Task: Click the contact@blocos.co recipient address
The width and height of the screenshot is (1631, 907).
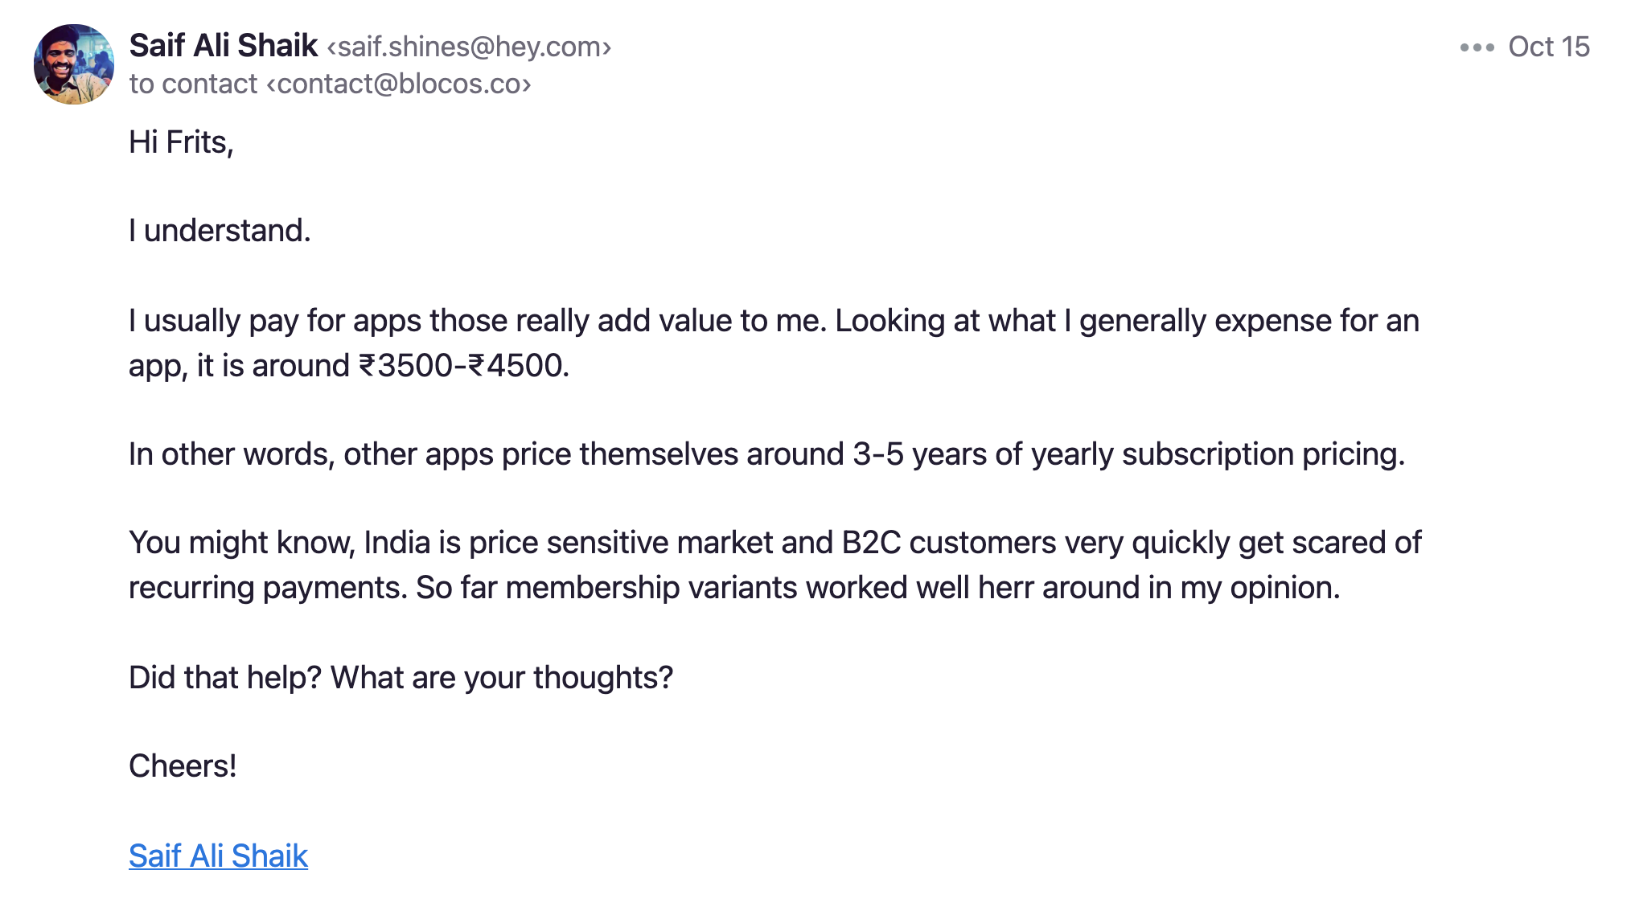Action: [x=399, y=84]
